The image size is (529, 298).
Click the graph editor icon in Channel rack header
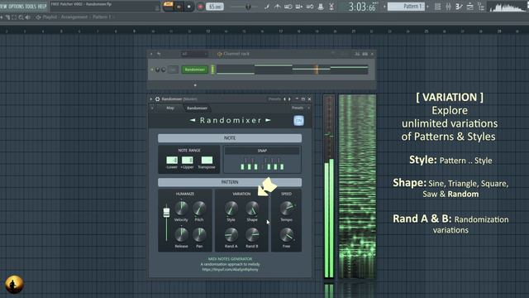pos(357,54)
